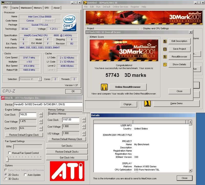
Task: Increase engine Core Voltage stepper up
Action: tap(41, 120)
